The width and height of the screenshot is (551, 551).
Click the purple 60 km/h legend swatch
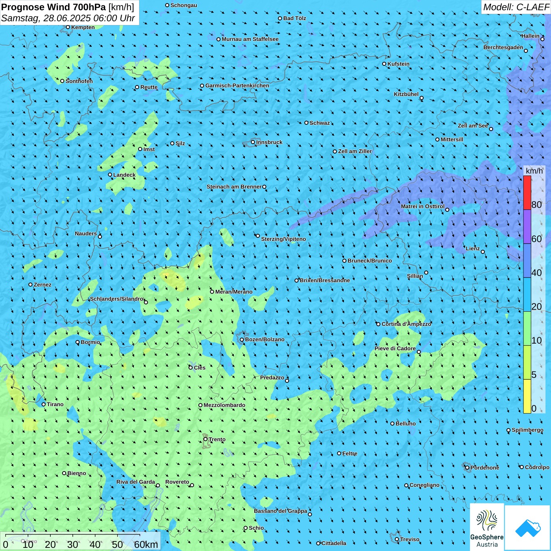(x=527, y=227)
